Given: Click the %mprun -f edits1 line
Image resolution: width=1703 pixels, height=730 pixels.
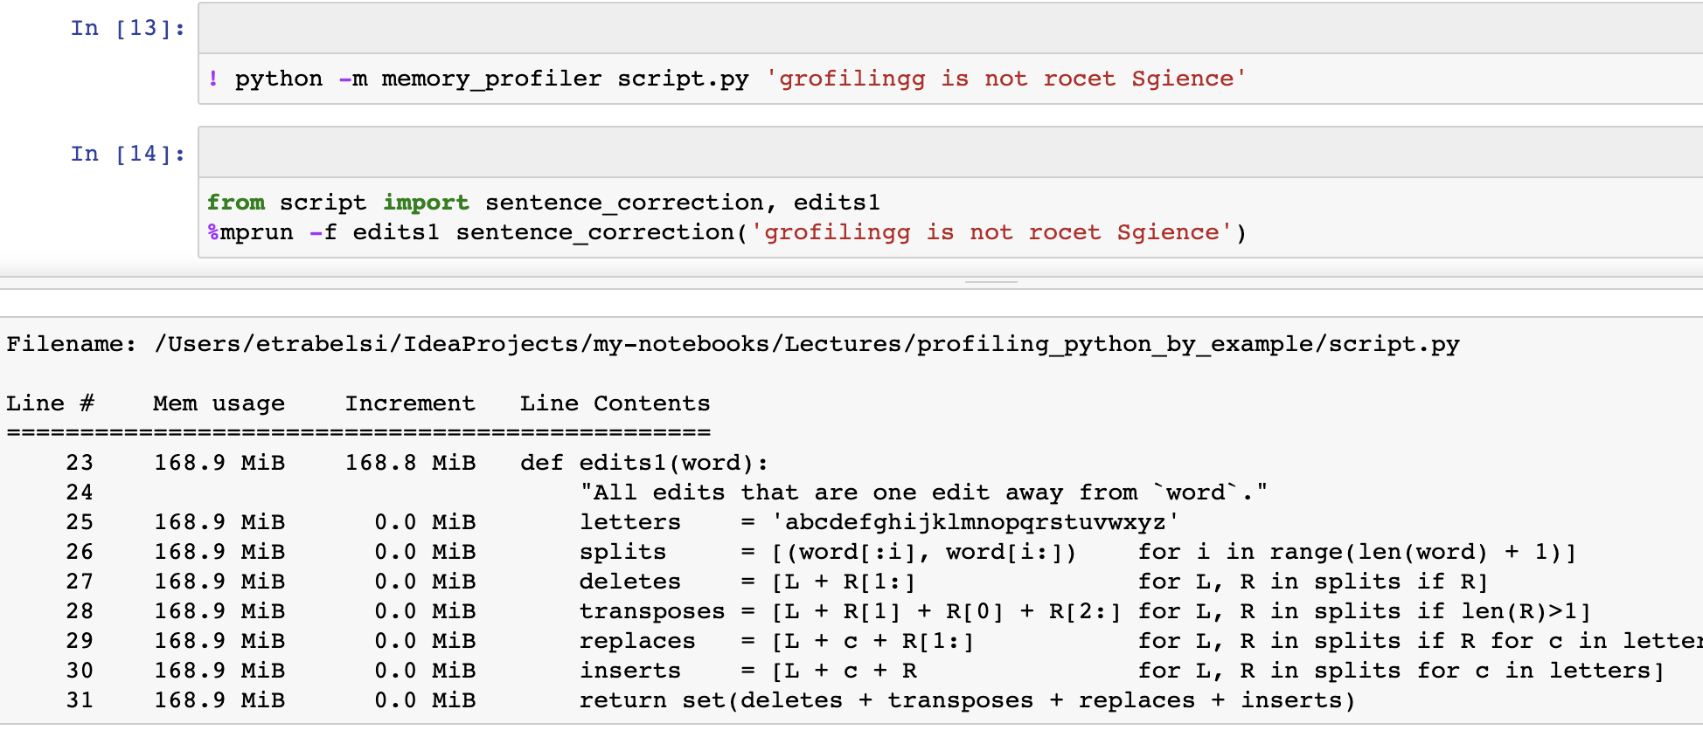Looking at the screenshot, I should point(727,232).
